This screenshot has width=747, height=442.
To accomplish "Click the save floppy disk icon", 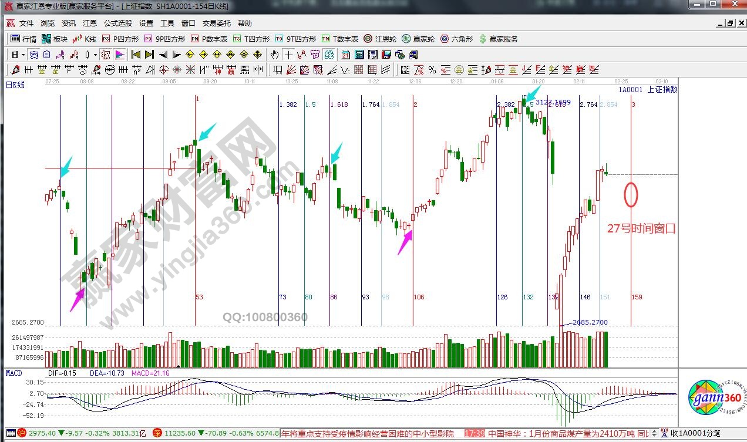I will pyautogui.click(x=386, y=55).
